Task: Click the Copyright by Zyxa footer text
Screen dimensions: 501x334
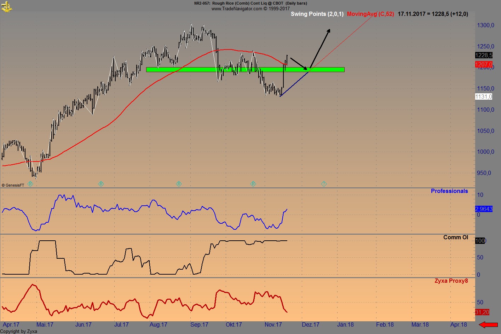Action: pyautogui.click(x=19, y=332)
